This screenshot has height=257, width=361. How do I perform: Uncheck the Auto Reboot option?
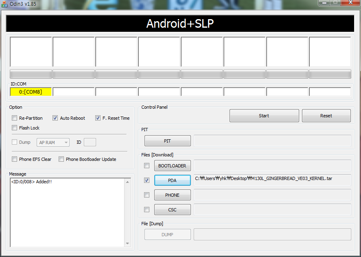tap(55, 118)
